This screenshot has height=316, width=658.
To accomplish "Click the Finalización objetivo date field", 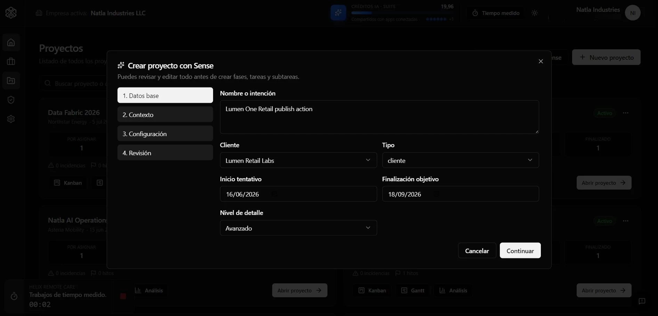I will click(461, 194).
